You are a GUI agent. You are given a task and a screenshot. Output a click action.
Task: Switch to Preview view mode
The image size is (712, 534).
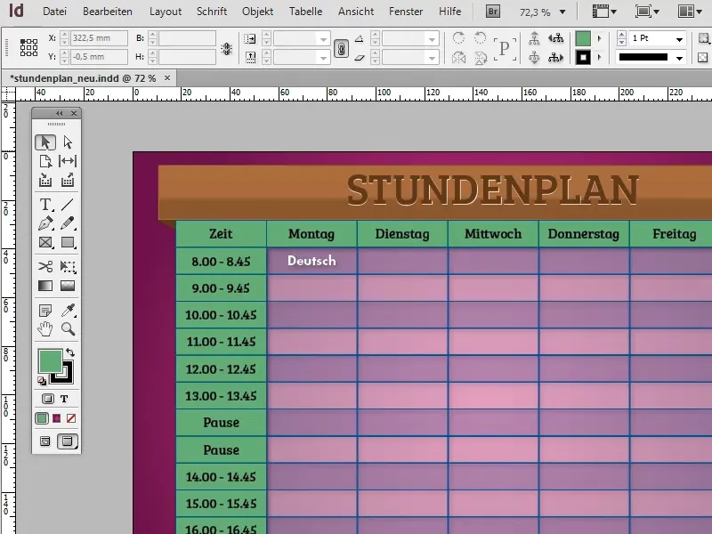click(x=68, y=441)
